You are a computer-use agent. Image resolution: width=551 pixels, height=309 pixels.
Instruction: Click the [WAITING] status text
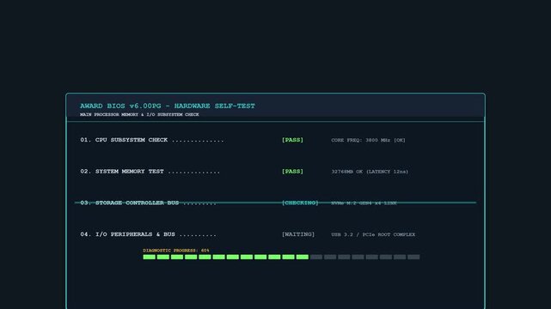(298, 234)
